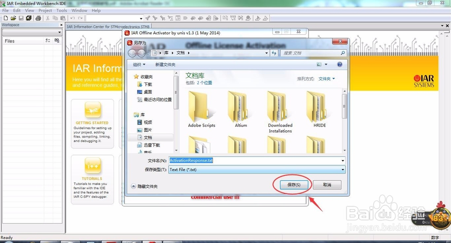The width and height of the screenshot is (451, 243).
Task: Open the Tools menu
Action: coord(61,10)
